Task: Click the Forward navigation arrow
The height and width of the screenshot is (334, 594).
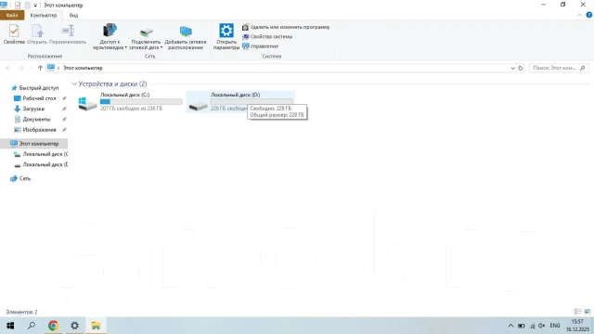Action: click(21, 68)
